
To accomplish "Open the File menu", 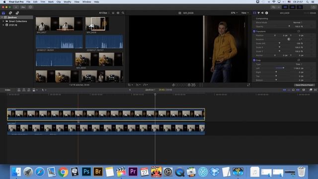I will click(x=28, y=2).
